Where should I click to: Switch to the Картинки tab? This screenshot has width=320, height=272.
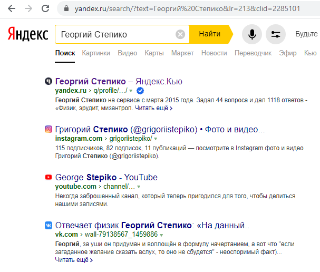96,53
